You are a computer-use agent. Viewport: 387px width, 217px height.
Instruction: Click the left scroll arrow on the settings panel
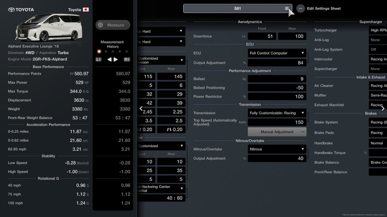[x=141, y=109]
